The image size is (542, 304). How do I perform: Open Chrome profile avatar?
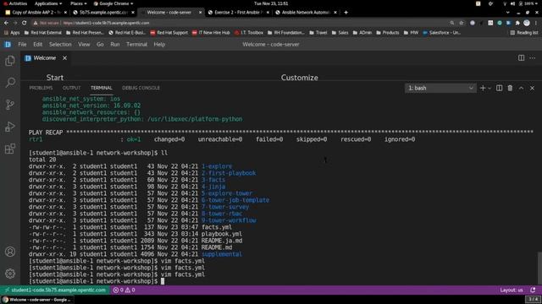click(527, 23)
